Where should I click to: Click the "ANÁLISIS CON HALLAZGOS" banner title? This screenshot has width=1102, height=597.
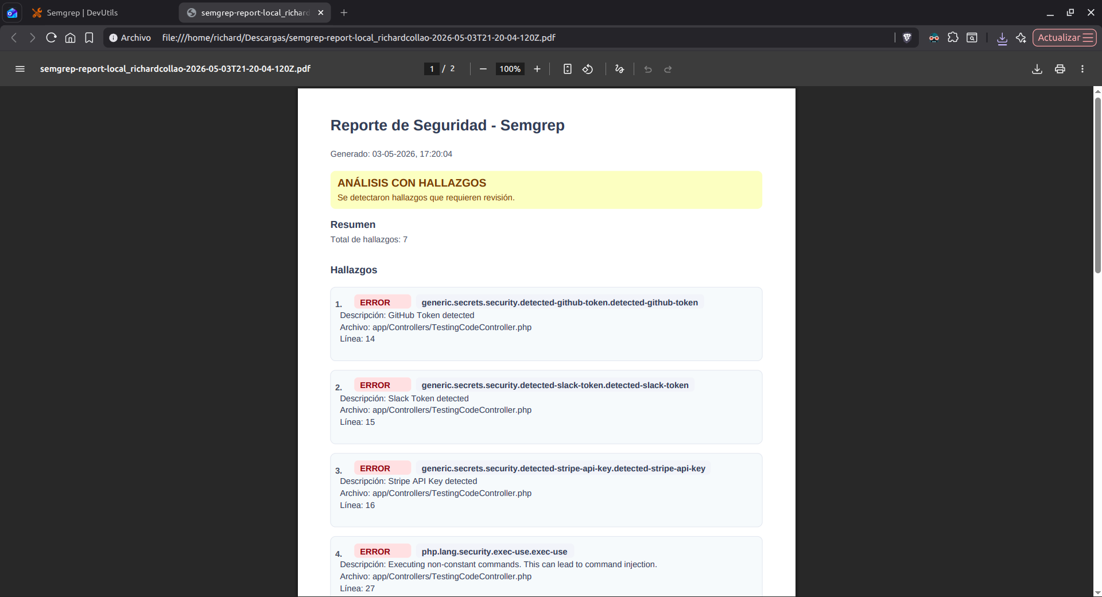pyautogui.click(x=412, y=183)
